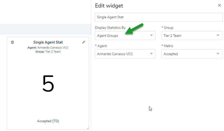Image resolution: width=224 pixels, height=131 pixels.
Task: Expand the Metric dropdown arrow
Action: click(218, 54)
